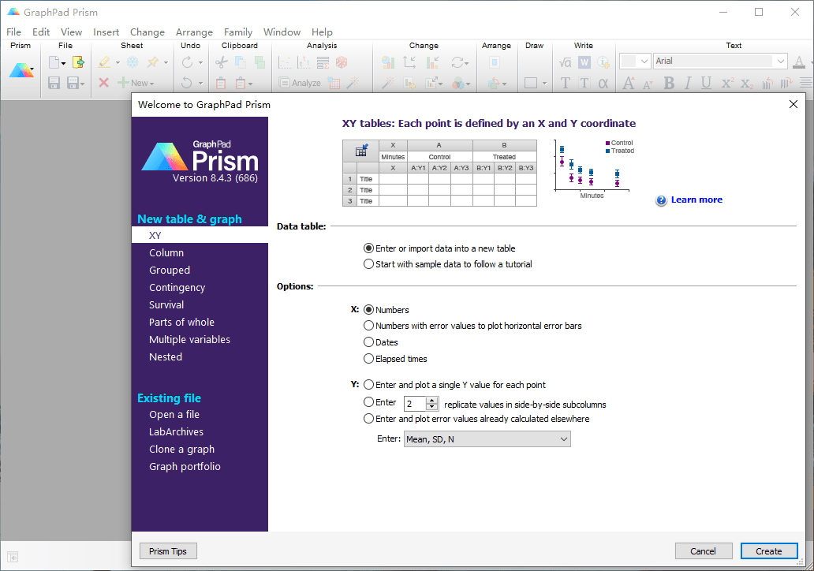Click the Word W icon in Write

pos(584,62)
